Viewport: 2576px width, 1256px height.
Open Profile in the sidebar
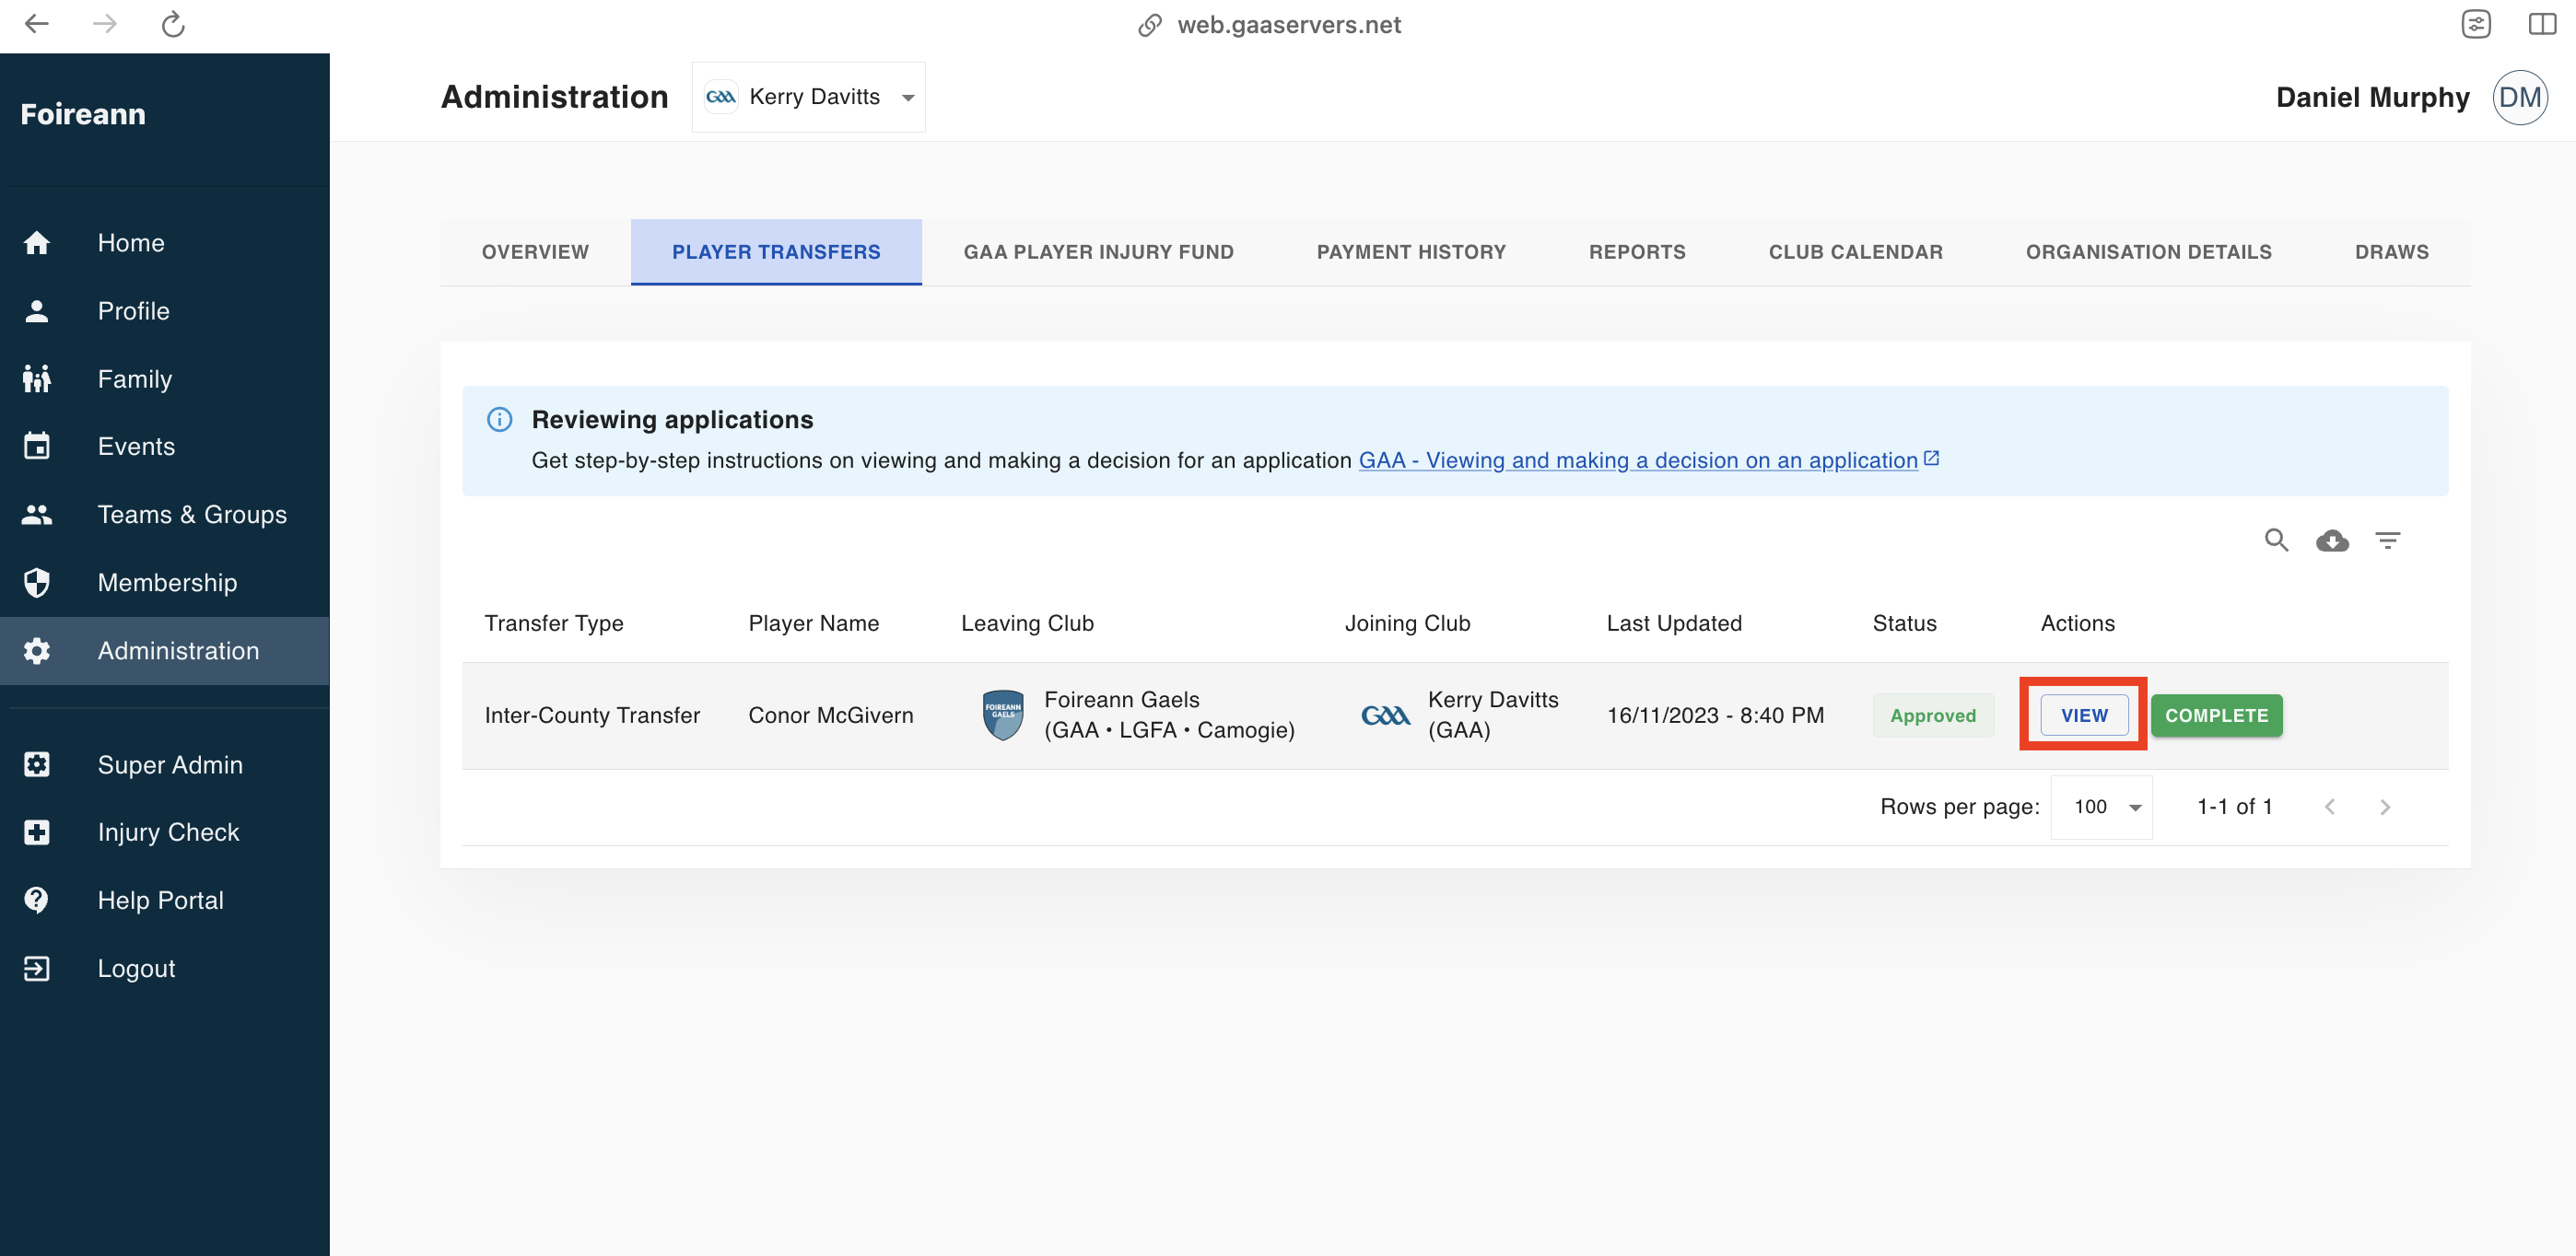pos(164,310)
